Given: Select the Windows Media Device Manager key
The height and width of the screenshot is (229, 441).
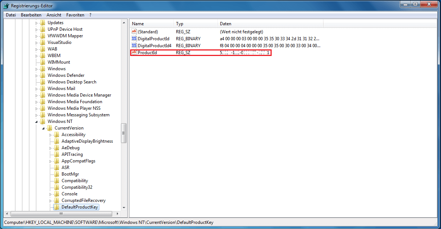Looking at the screenshot, I should coord(79,95).
